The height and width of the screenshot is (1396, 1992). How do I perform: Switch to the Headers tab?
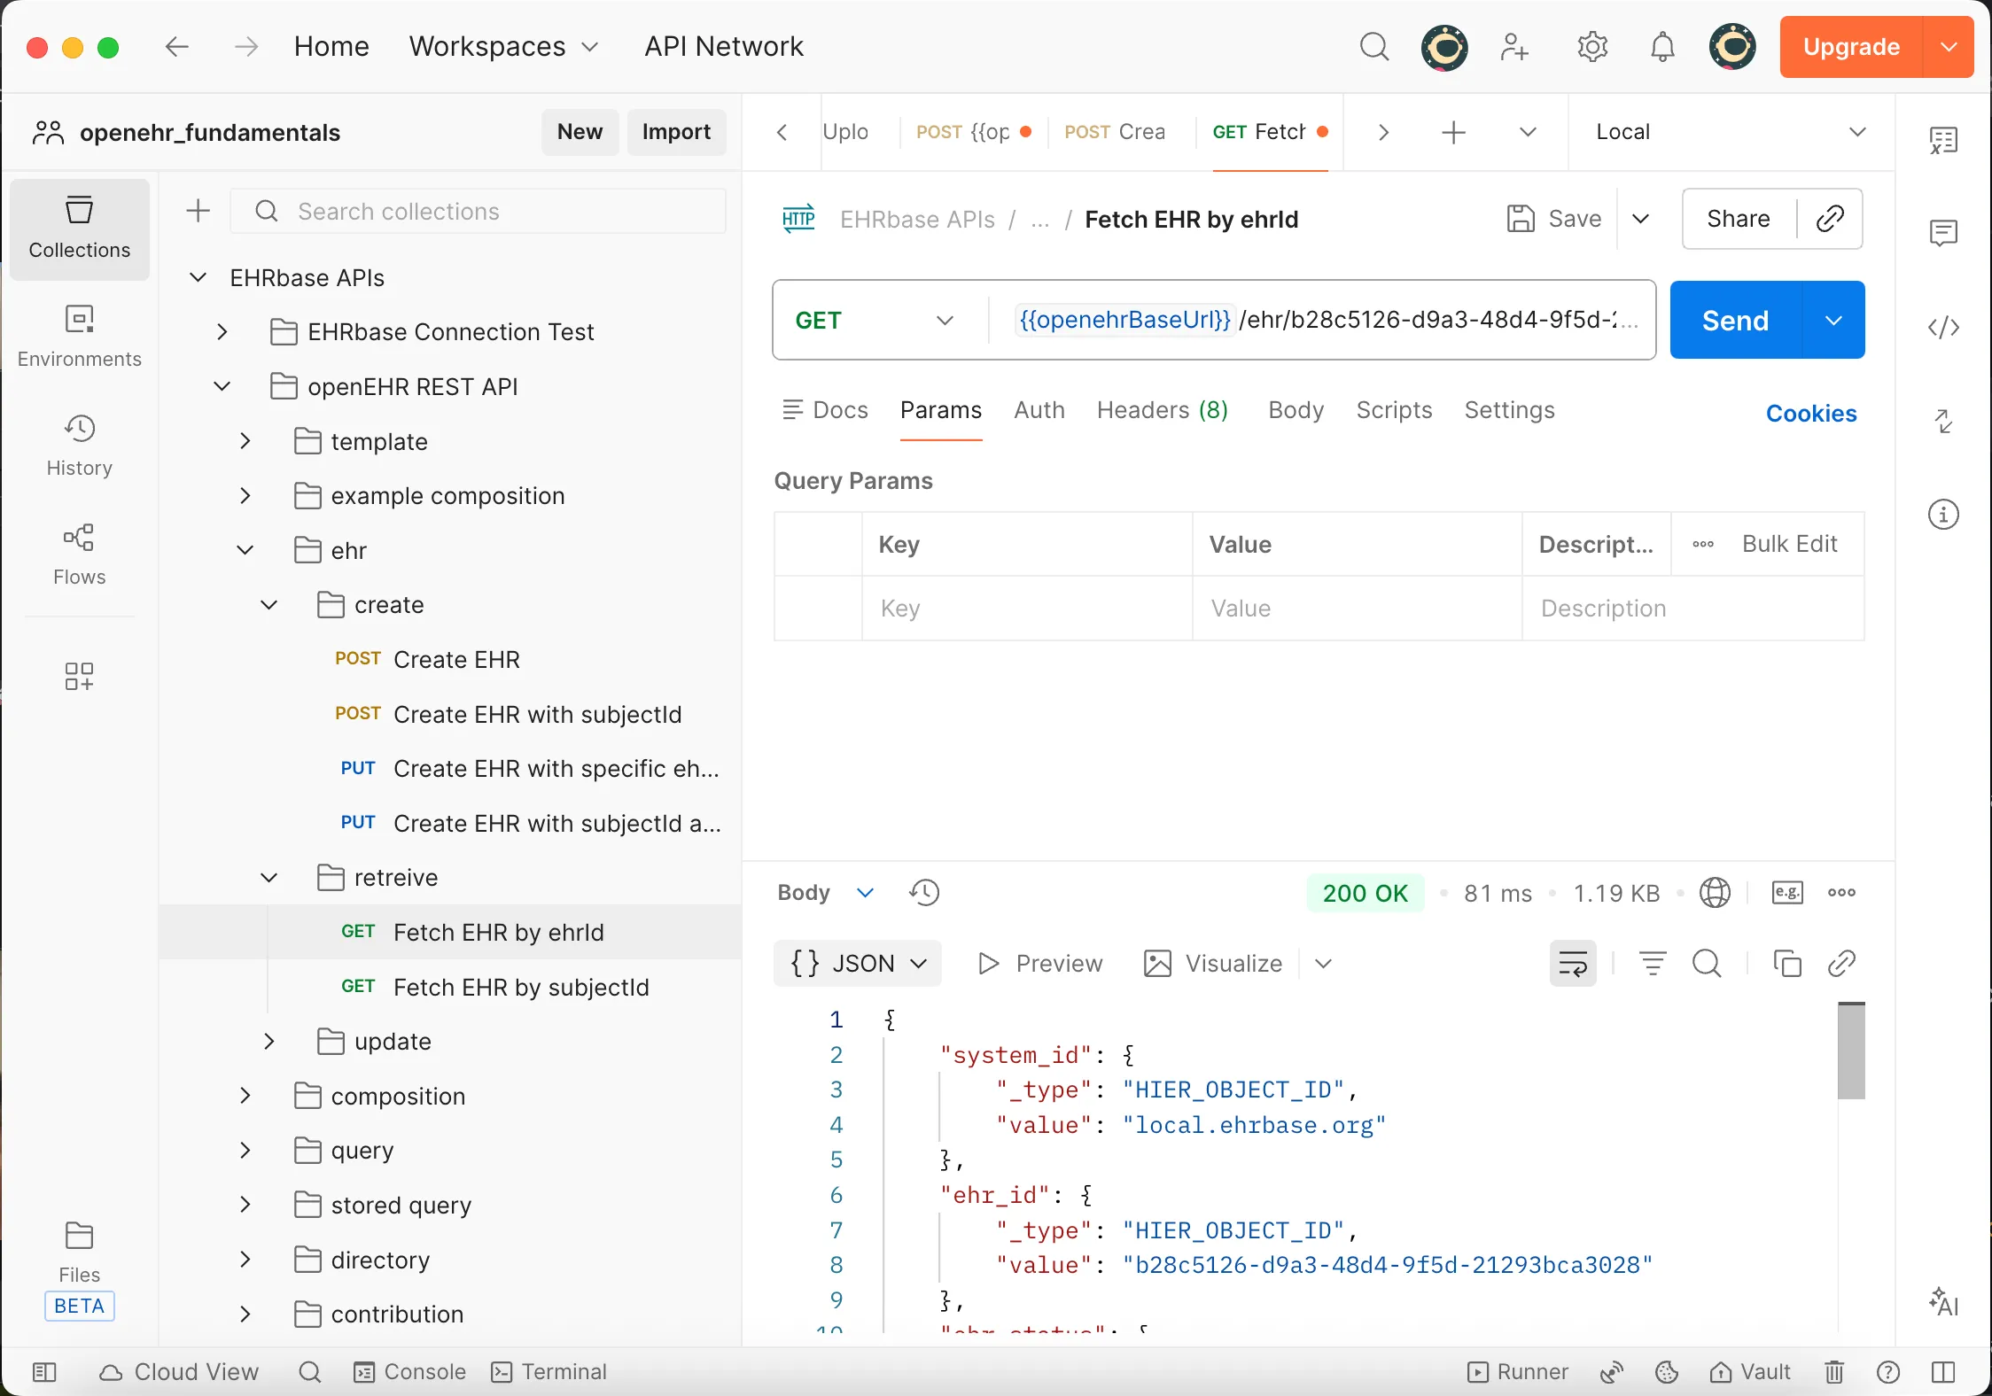[x=1161, y=410]
